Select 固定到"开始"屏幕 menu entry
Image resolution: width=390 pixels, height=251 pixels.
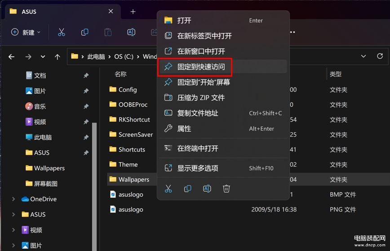[x=223, y=82]
